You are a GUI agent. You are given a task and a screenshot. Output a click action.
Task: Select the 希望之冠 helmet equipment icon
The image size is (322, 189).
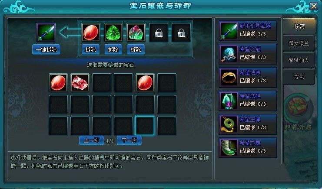pos(229,54)
